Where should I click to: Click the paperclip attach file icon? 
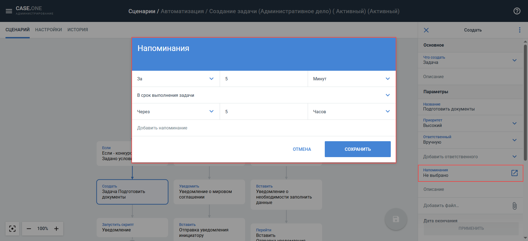[x=514, y=206]
